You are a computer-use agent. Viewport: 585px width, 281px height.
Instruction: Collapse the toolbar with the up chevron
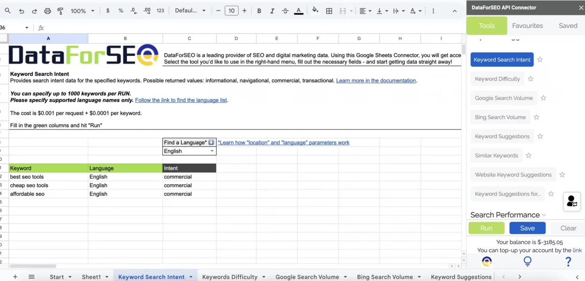click(x=454, y=11)
